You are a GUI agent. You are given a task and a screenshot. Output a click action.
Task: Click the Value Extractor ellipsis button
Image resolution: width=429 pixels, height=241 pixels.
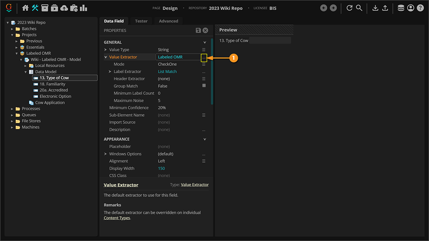pos(204,57)
